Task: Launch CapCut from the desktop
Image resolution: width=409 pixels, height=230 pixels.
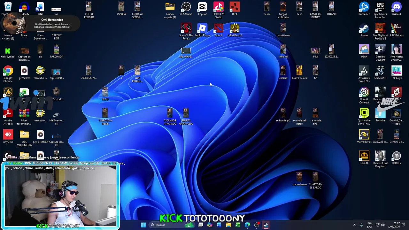Action: click(202, 9)
